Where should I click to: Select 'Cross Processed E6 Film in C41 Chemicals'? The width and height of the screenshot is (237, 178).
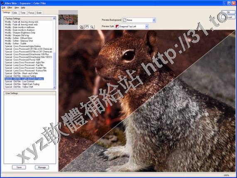[28, 52]
